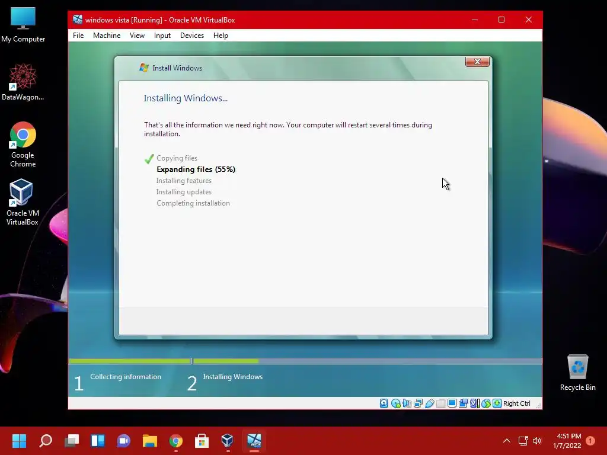Click the recording status icon
Viewport: 607px width, 455px height.
pyautogui.click(x=463, y=403)
